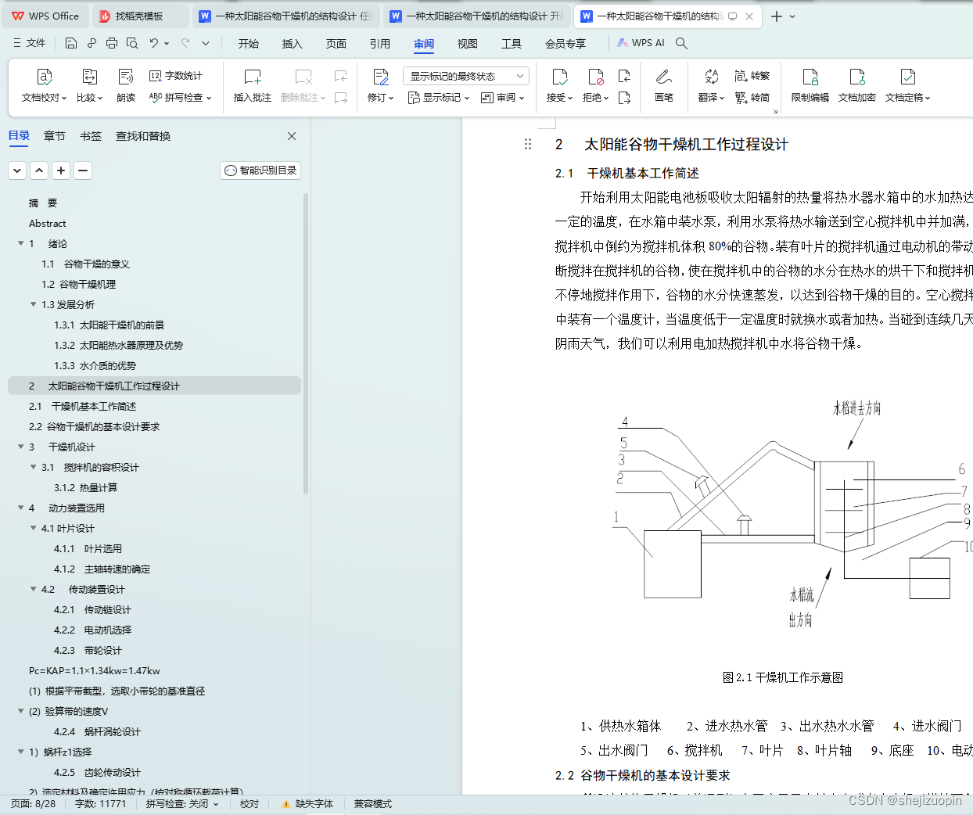Open the 比较 compare documents tool
The width and height of the screenshot is (973, 815).
(x=89, y=86)
